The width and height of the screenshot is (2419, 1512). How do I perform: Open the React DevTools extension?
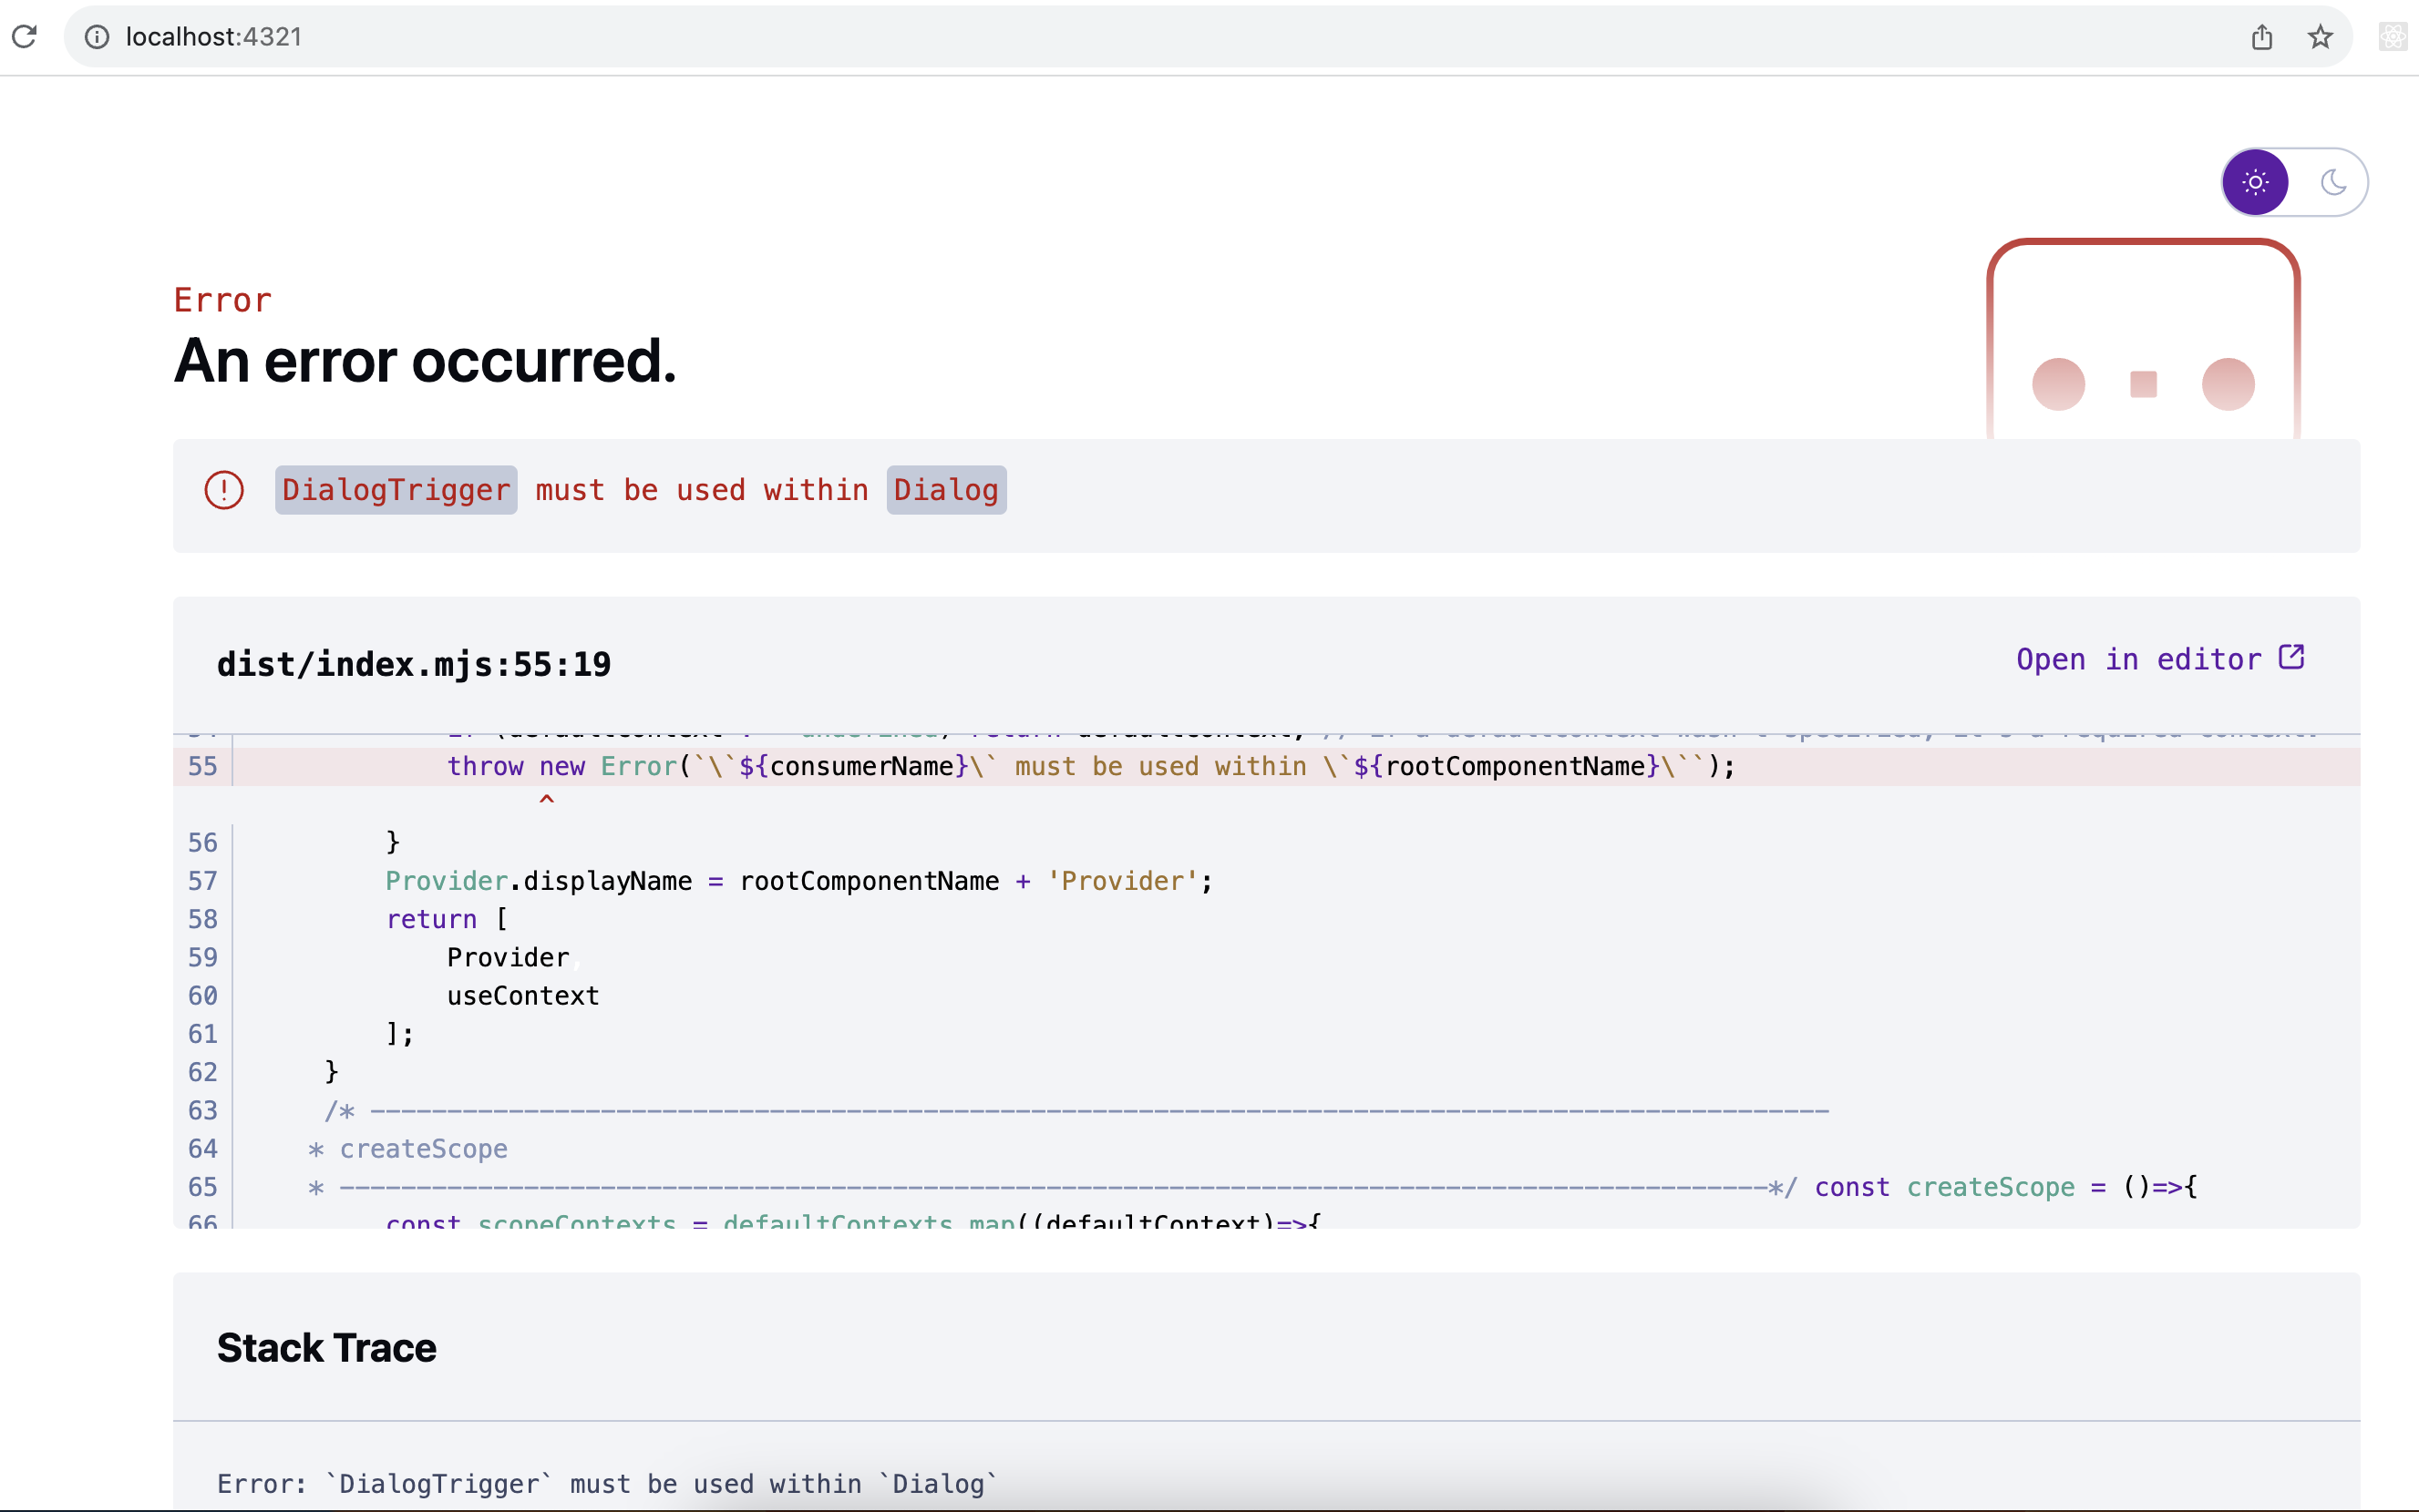tap(2391, 36)
